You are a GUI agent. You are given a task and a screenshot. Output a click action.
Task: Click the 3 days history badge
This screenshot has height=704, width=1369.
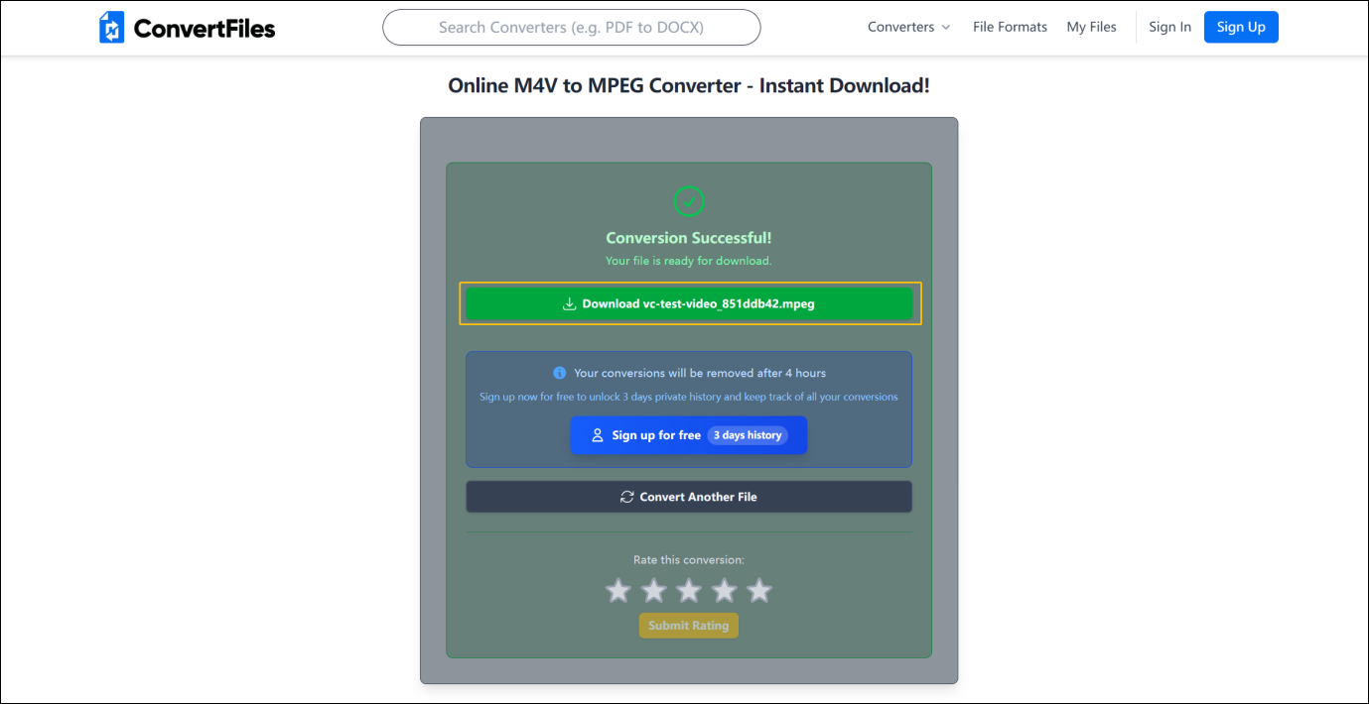748,434
